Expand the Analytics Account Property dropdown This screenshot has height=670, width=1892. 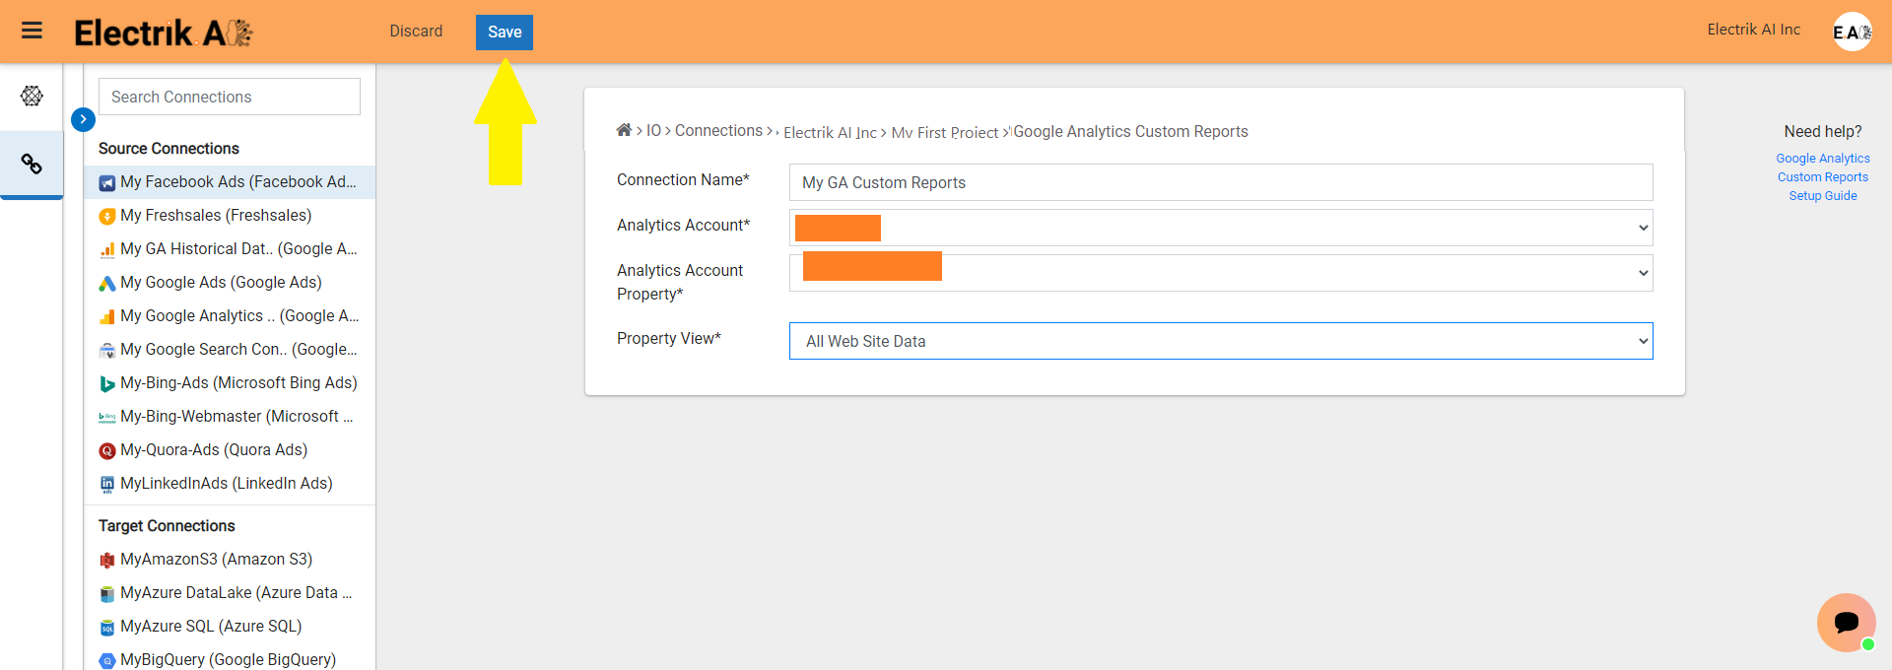pyautogui.click(x=1220, y=273)
